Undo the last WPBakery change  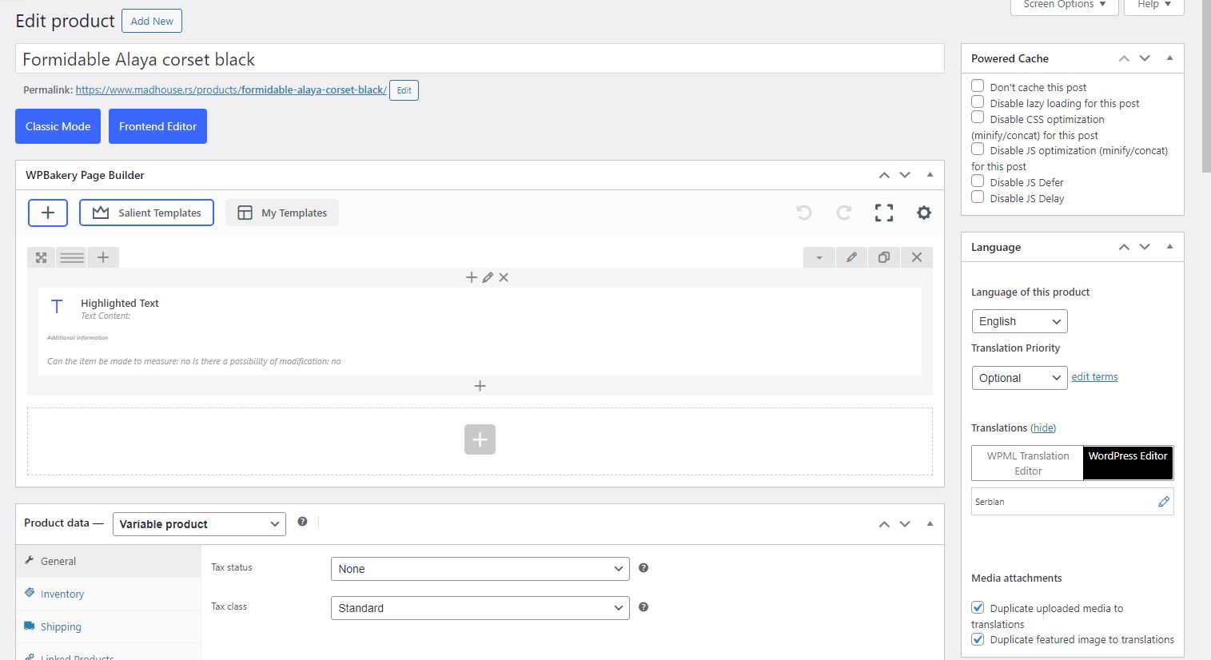tap(804, 213)
